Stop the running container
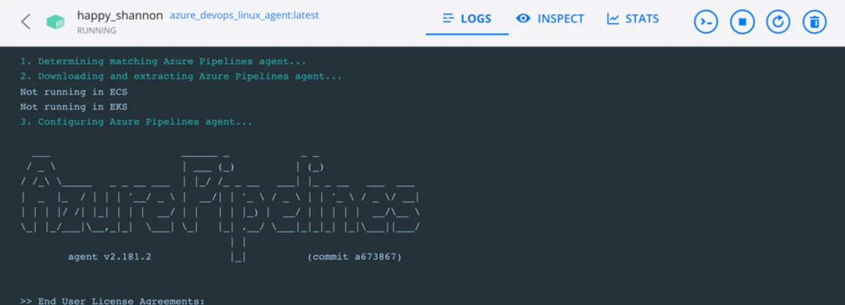The image size is (845, 305). (742, 22)
